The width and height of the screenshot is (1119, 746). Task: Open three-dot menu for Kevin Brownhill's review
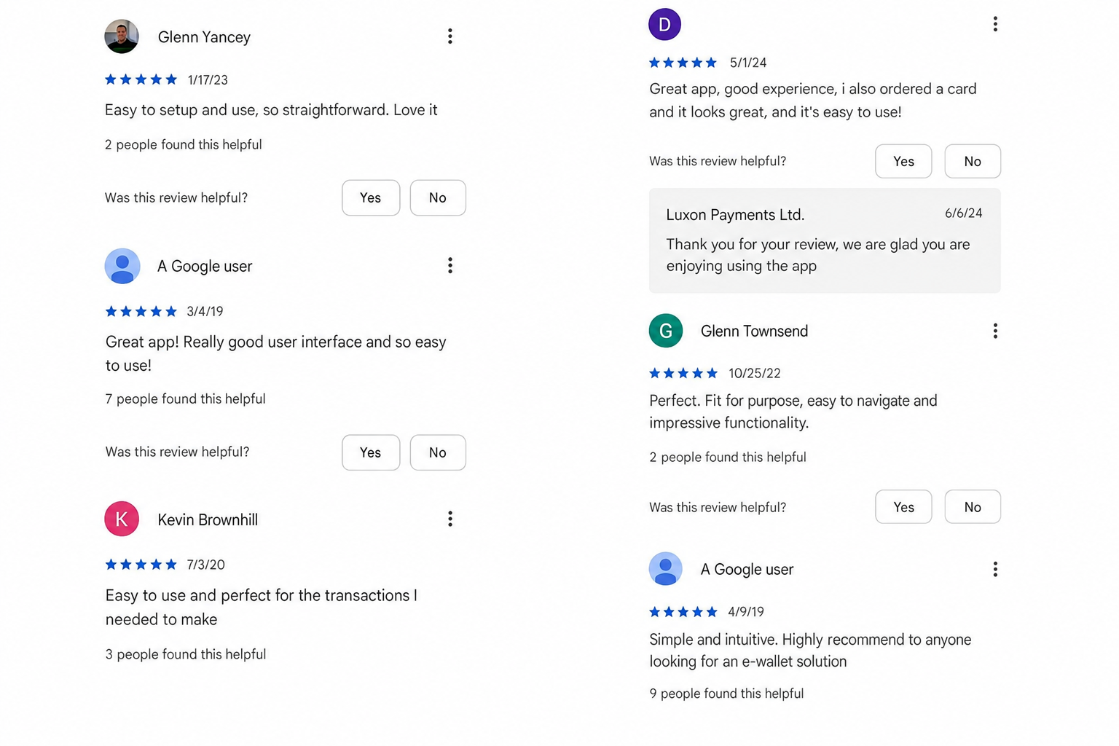click(x=449, y=519)
